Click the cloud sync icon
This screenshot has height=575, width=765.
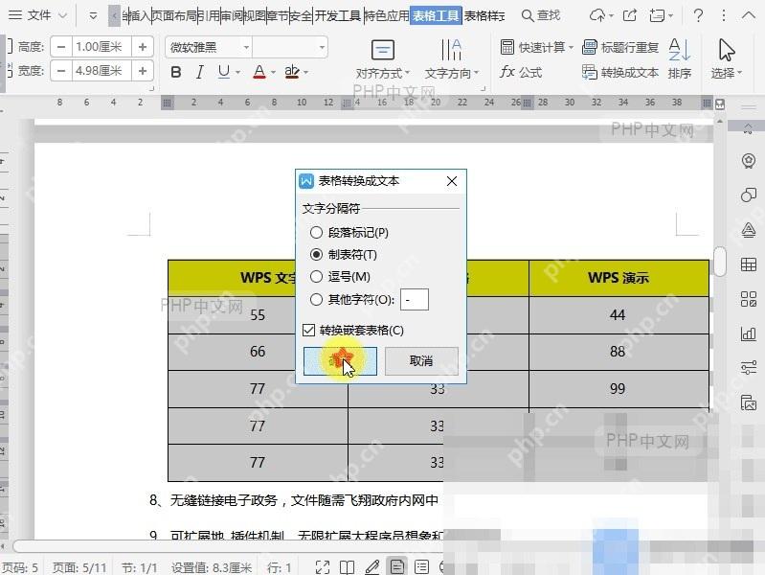(x=597, y=15)
